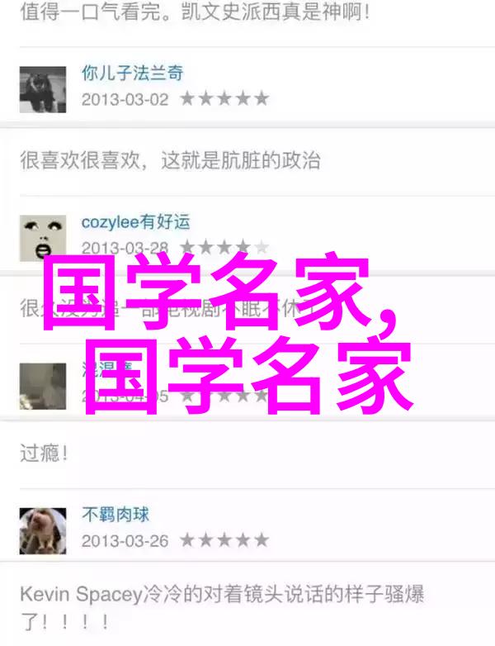Tap the empty fifth star in cozylee's rating

[262, 247]
